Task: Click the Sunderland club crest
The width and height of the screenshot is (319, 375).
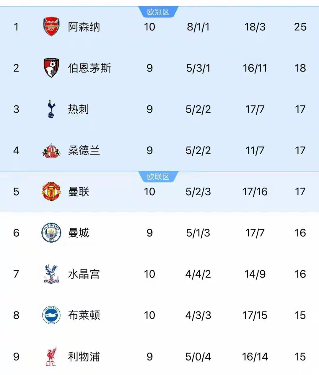Action: [51, 150]
